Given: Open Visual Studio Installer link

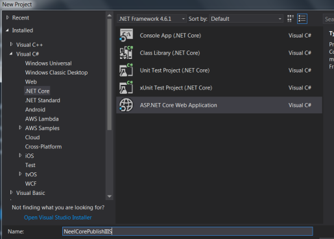Looking at the screenshot, I should click(x=58, y=218).
